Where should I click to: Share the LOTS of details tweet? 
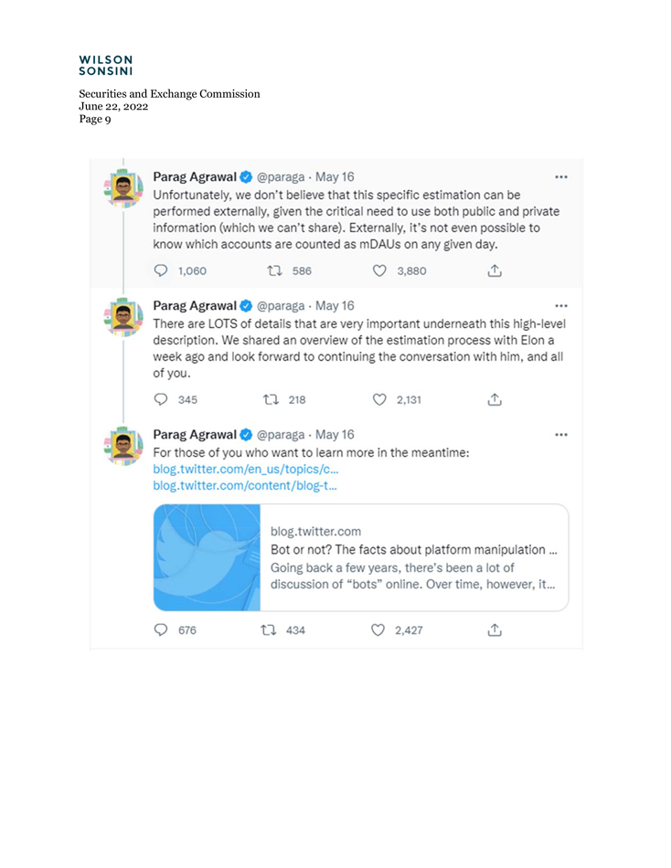click(x=495, y=399)
